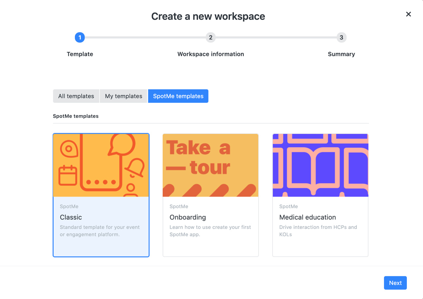
Task: Open the My templates tab
Action: [124, 96]
